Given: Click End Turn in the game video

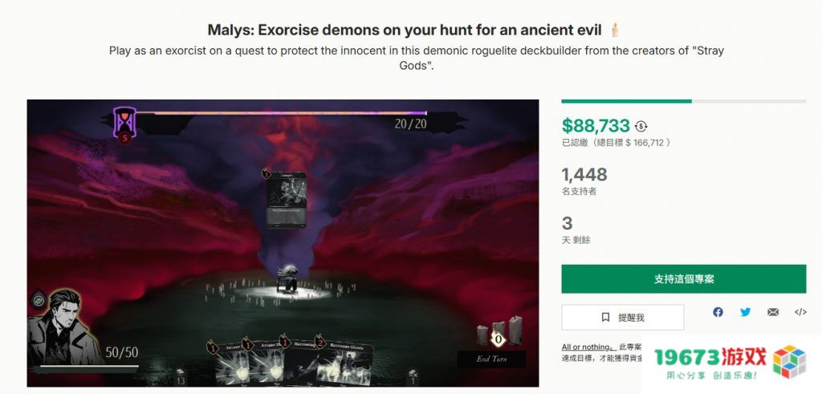Looking at the screenshot, I should (x=491, y=359).
